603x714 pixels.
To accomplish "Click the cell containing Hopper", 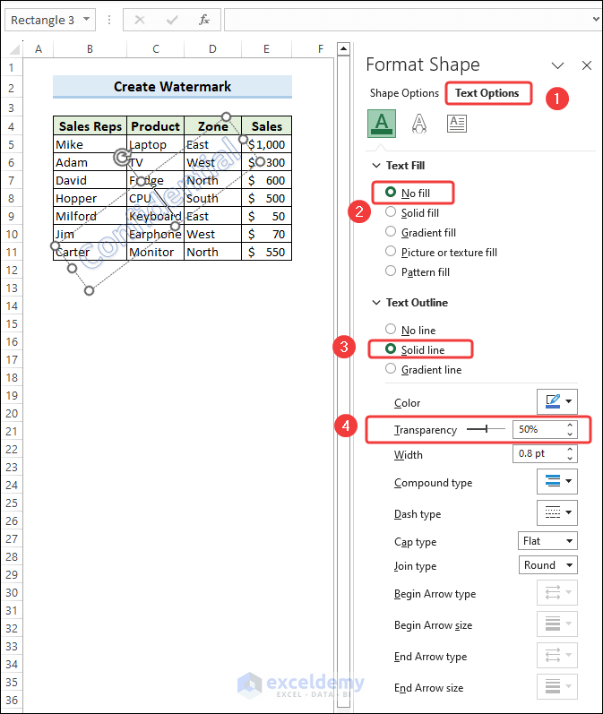I will tap(90, 198).
